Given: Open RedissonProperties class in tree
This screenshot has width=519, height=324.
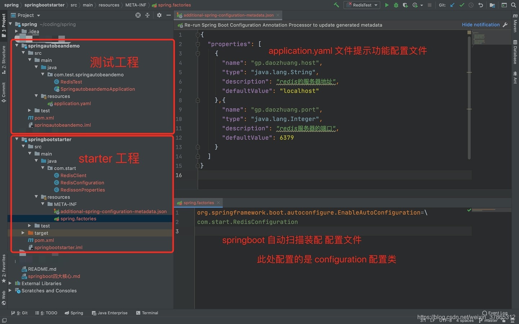Looking at the screenshot, I should 83,190.
